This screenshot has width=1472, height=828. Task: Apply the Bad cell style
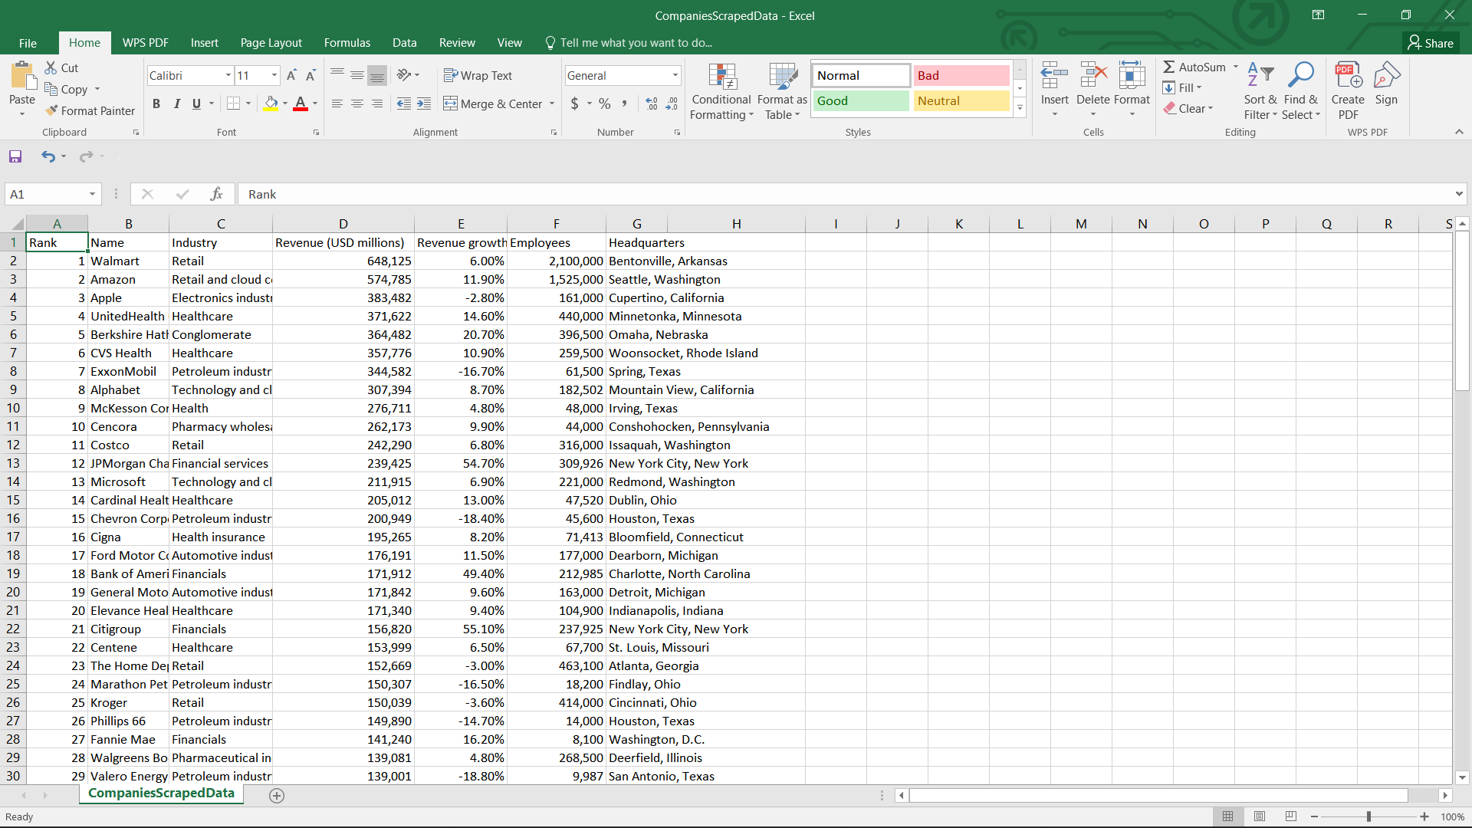(961, 75)
